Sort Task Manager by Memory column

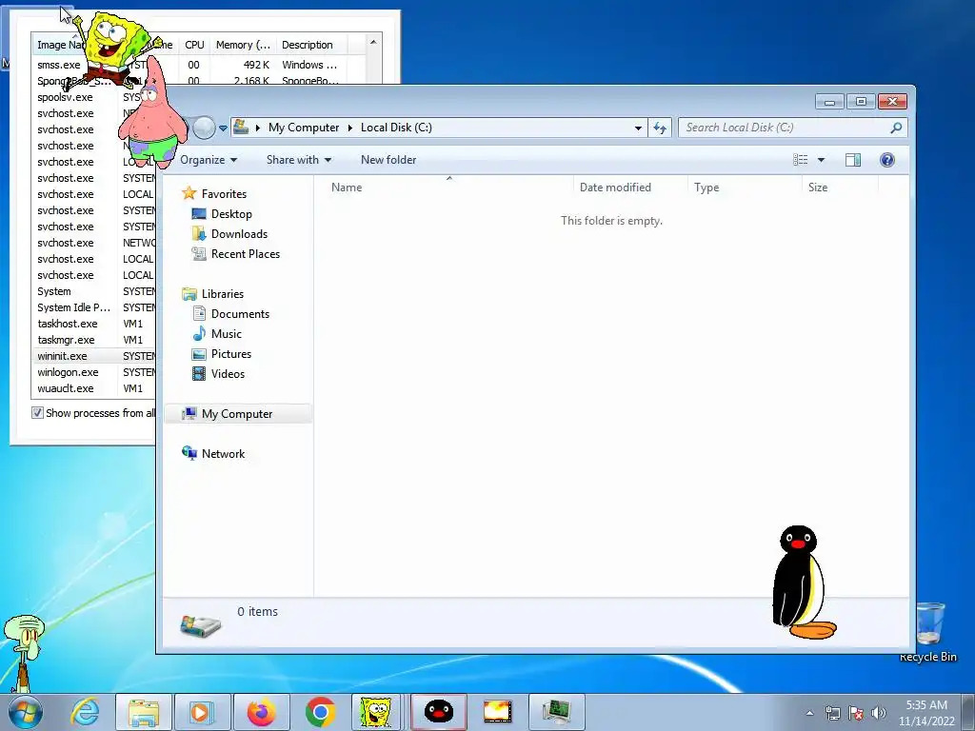tap(243, 45)
